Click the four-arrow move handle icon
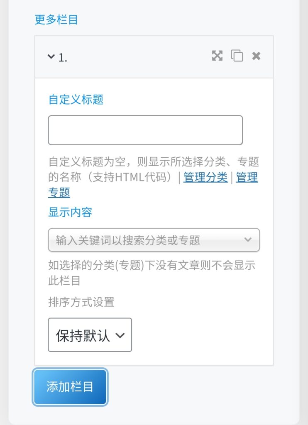Viewport: 308px width, 425px height. tap(217, 56)
